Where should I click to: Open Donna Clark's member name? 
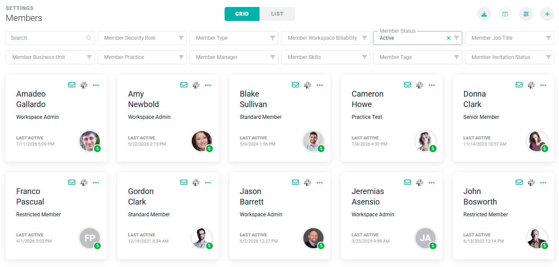click(x=475, y=99)
